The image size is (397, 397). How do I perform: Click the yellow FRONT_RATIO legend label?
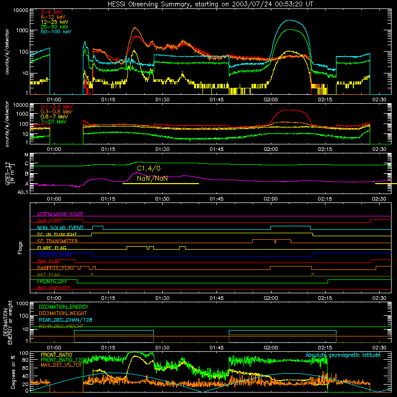pyautogui.click(x=57, y=355)
